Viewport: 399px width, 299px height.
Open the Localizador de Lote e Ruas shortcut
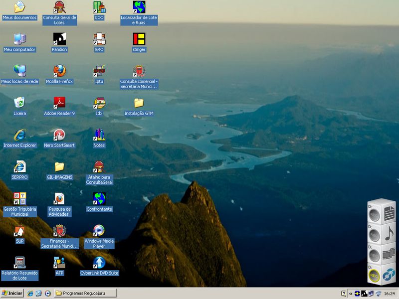(x=139, y=7)
